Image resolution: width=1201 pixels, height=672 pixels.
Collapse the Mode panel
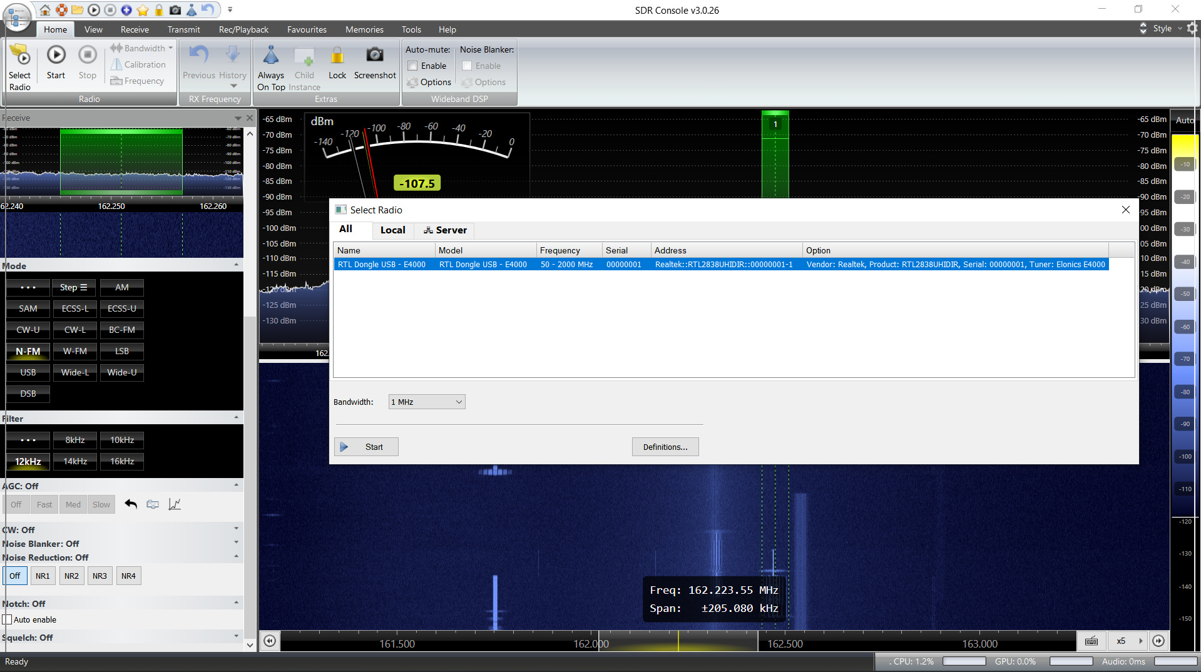[x=236, y=265]
